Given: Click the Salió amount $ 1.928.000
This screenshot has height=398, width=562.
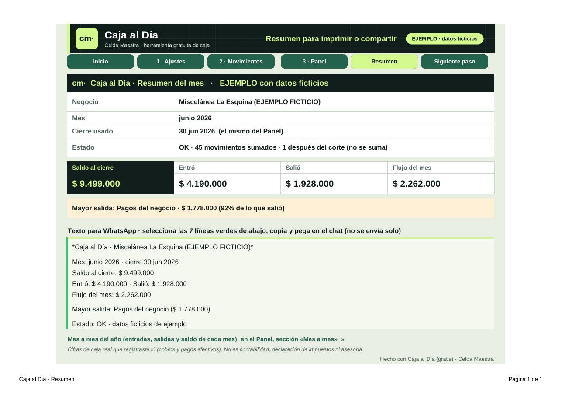Looking at the screenshot, I should [310, 184].
